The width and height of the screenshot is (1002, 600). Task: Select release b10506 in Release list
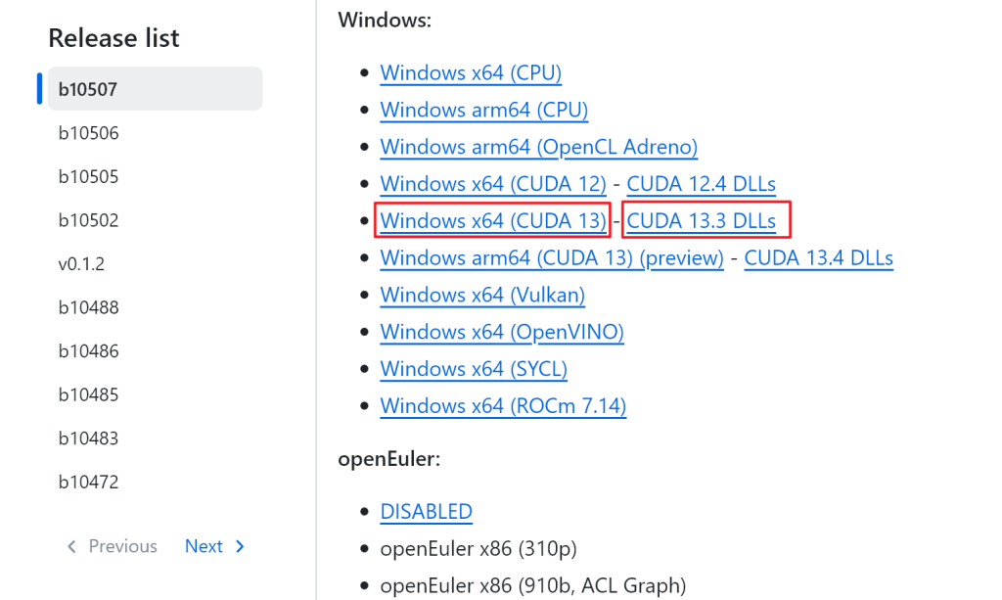pos(155,133)
